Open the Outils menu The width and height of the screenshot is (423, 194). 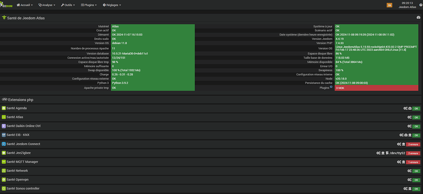point(68,5)
